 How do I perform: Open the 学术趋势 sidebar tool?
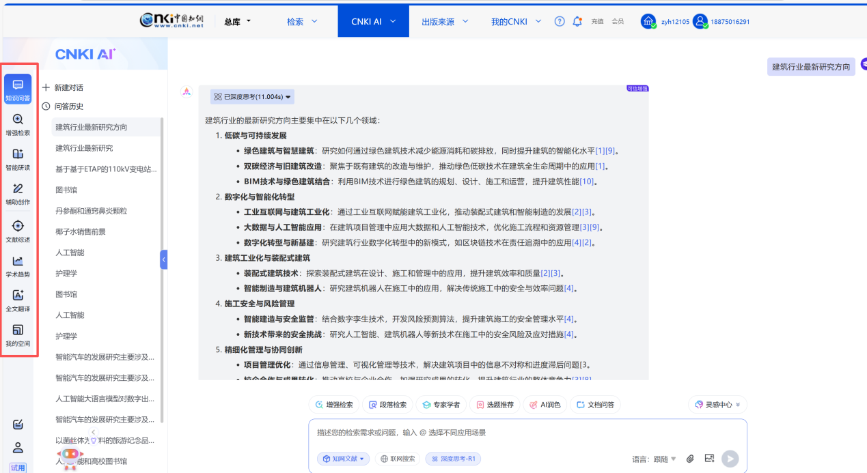tap(18, 266)
